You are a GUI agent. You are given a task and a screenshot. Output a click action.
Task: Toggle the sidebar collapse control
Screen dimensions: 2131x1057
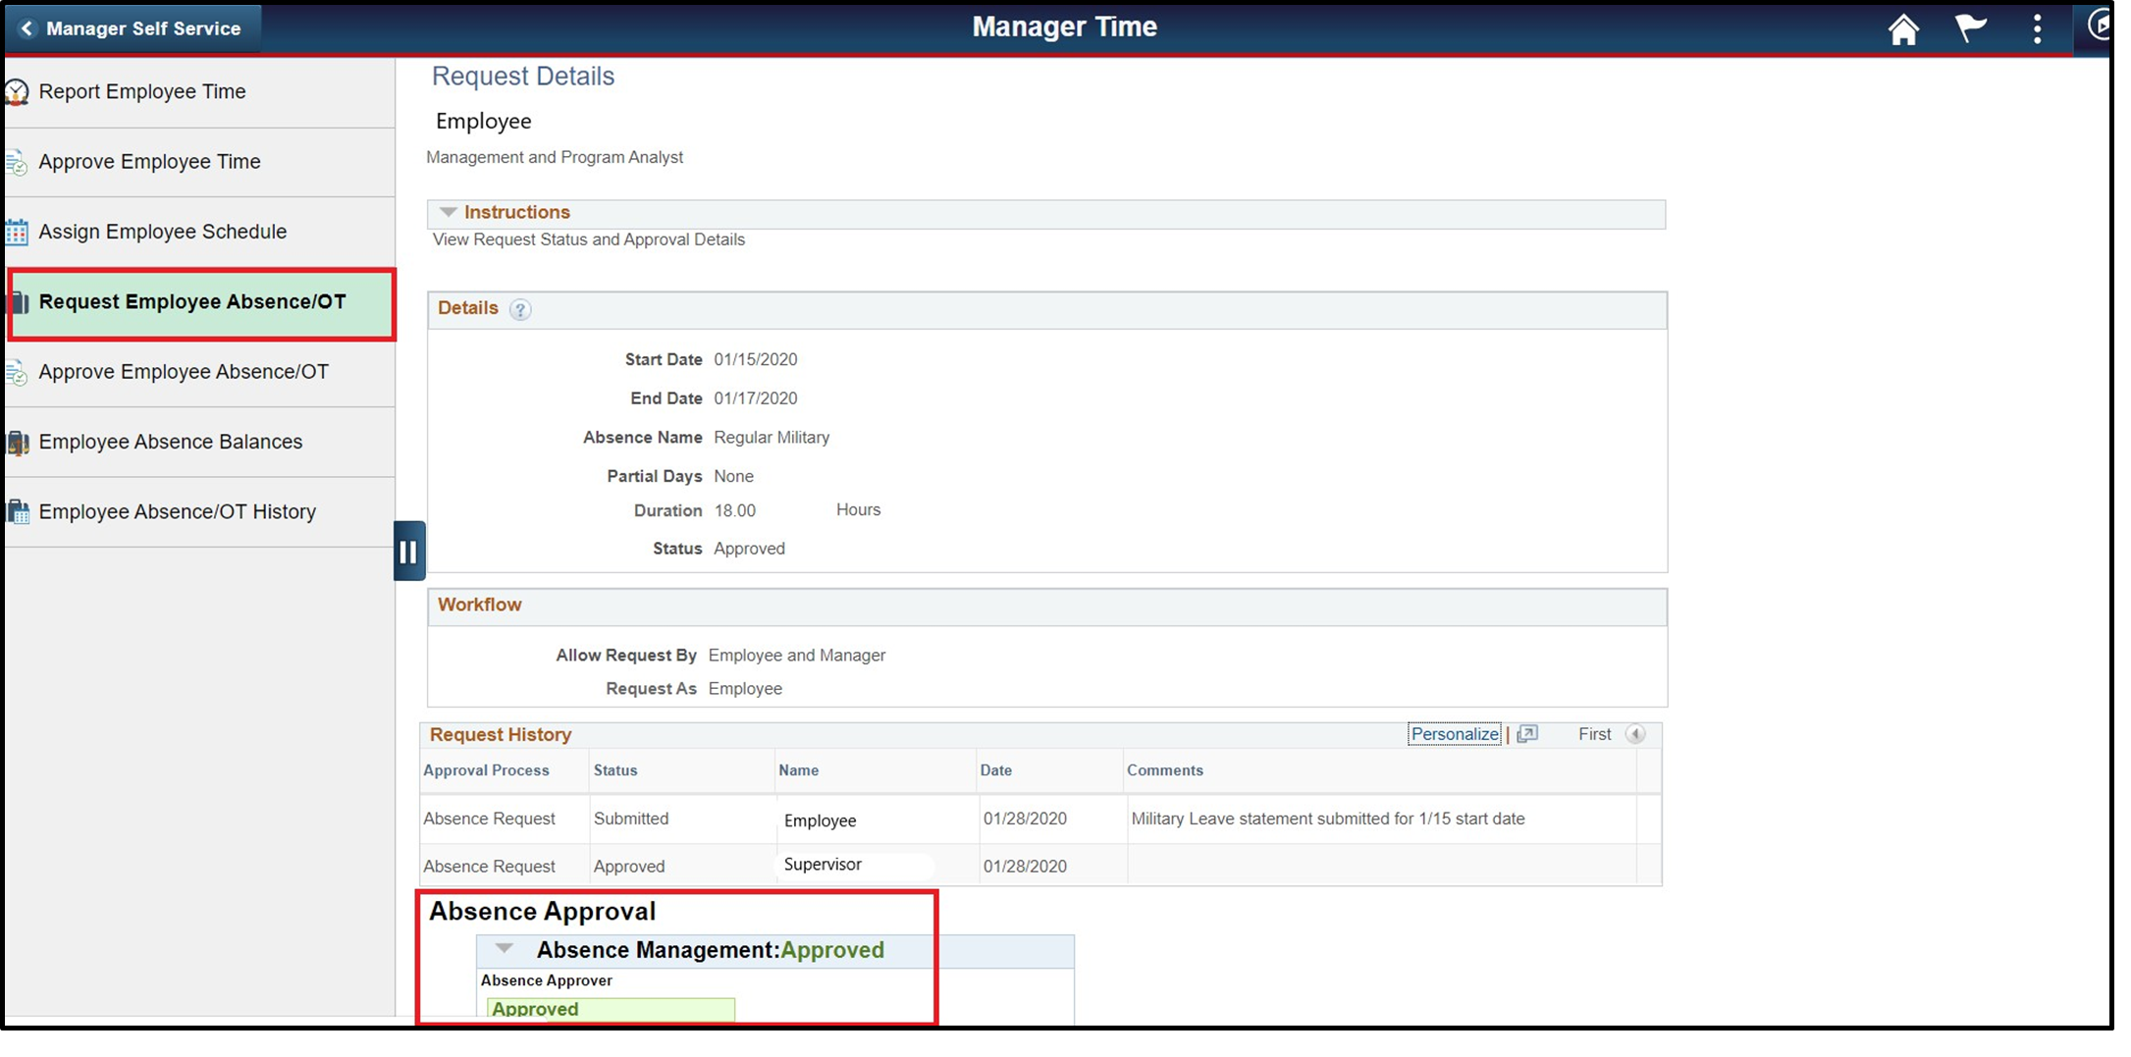coord(409,551)
